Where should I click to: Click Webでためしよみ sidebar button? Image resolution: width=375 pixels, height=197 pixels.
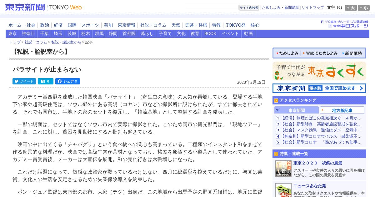320,53
